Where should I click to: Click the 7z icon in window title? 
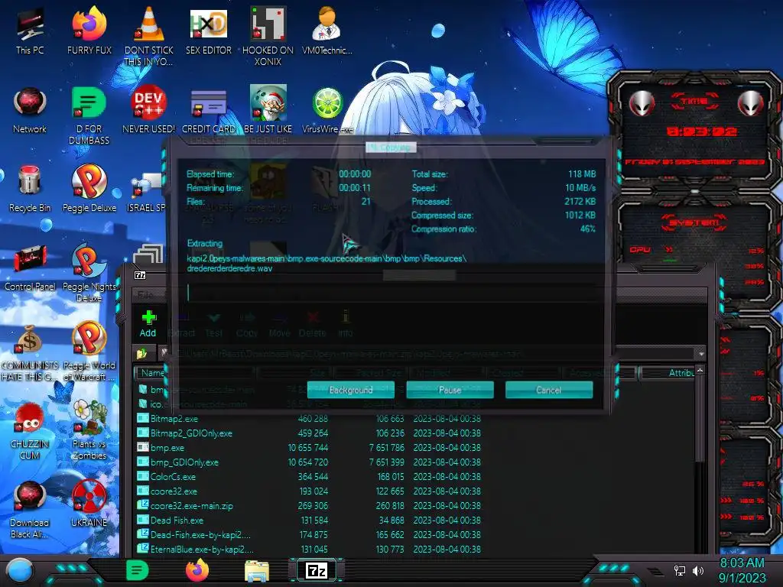141,275
